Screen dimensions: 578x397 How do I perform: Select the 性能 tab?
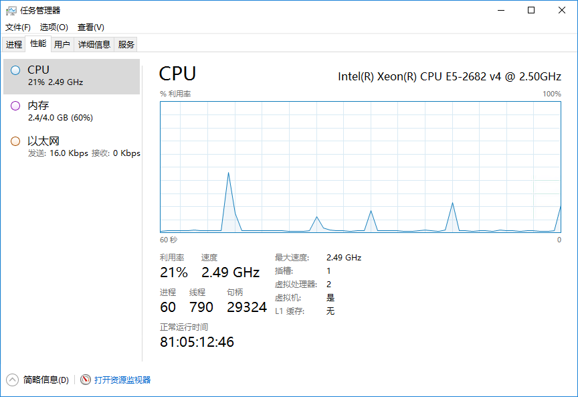coord(38,44)
